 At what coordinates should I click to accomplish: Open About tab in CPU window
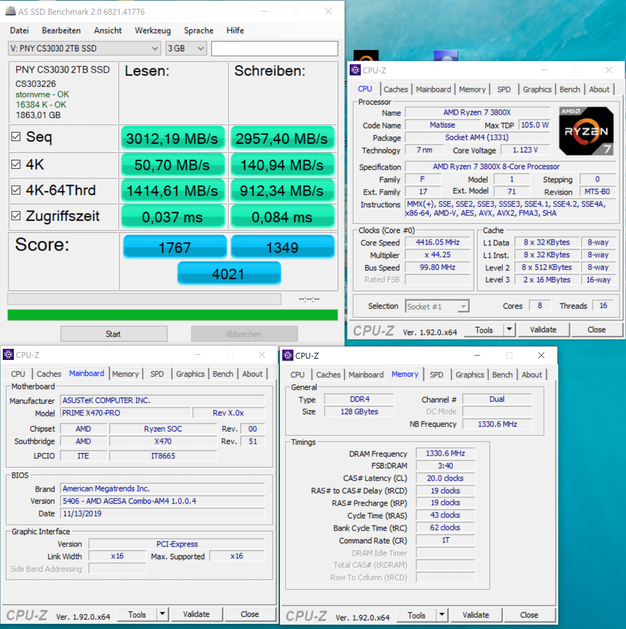[x=599, y=89]
